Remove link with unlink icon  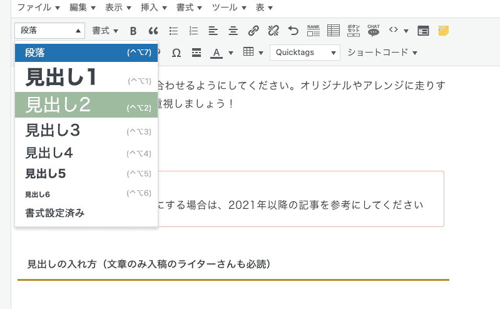(x=273, y=31)
